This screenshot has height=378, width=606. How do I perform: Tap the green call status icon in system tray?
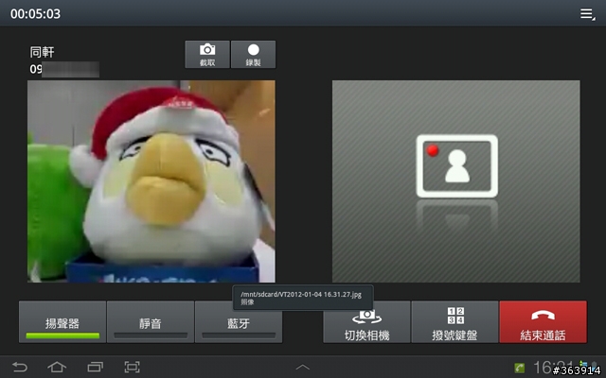[x=520, y=368]
